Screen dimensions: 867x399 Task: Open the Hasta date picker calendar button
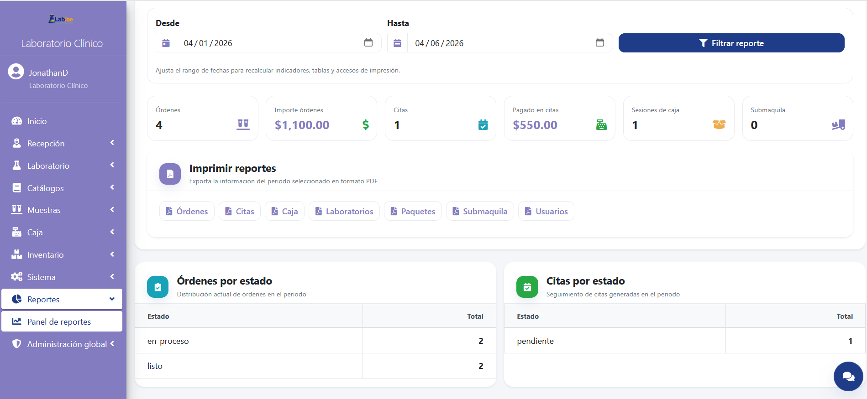click(600, 43)
